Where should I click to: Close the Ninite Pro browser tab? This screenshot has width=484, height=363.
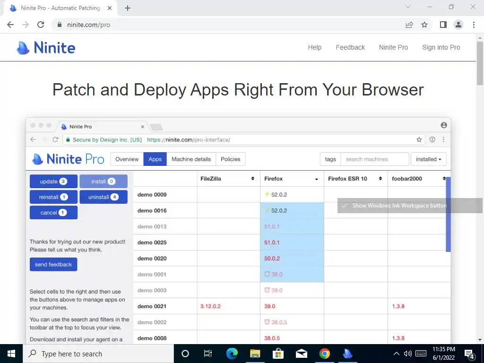click(110, 8)
